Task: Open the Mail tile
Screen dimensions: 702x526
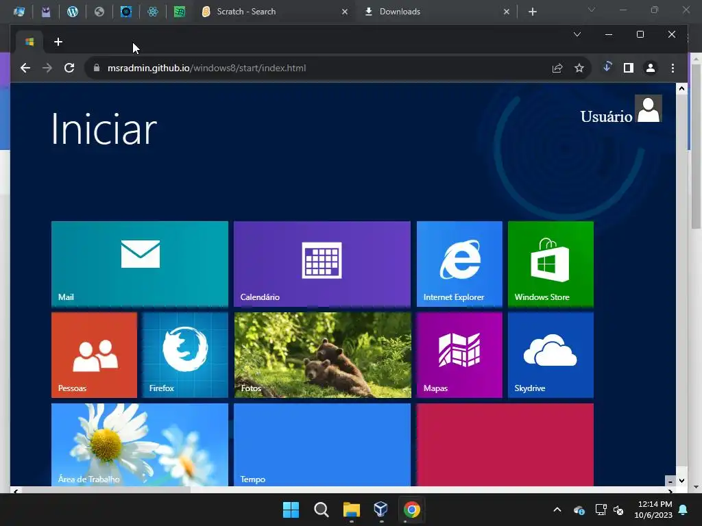Action: (x=140, y=264)
